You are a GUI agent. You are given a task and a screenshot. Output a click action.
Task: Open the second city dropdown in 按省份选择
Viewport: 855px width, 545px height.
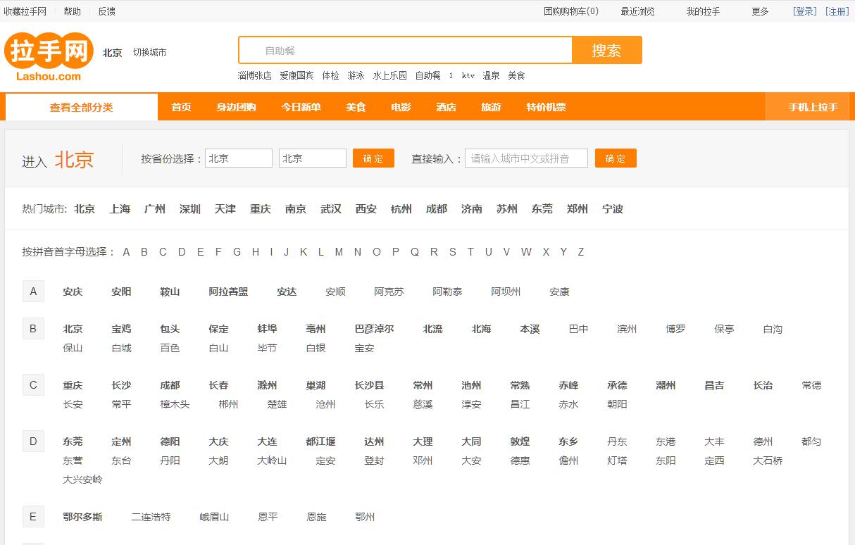(313, 158)
